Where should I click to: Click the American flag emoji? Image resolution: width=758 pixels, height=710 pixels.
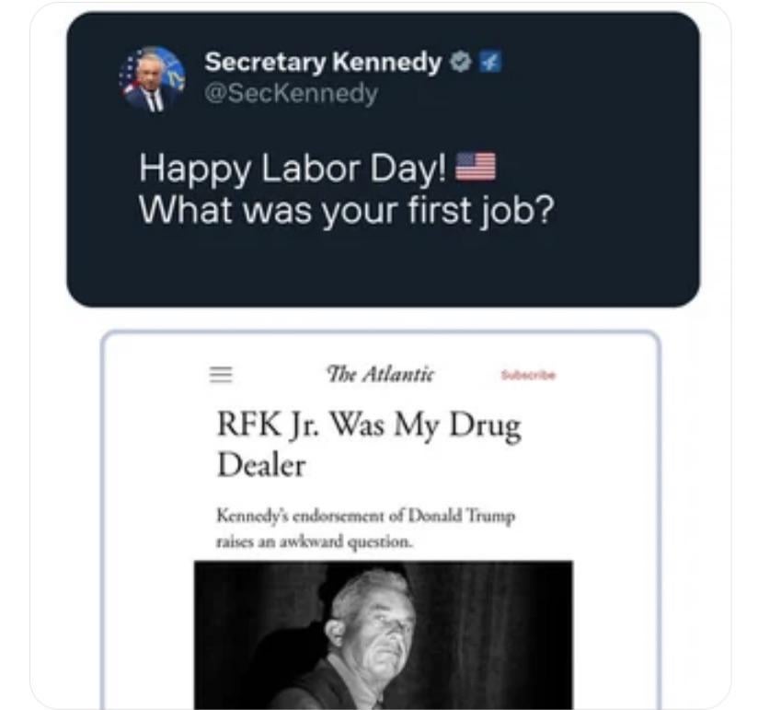pyautogui.click(x=476, y=168)
